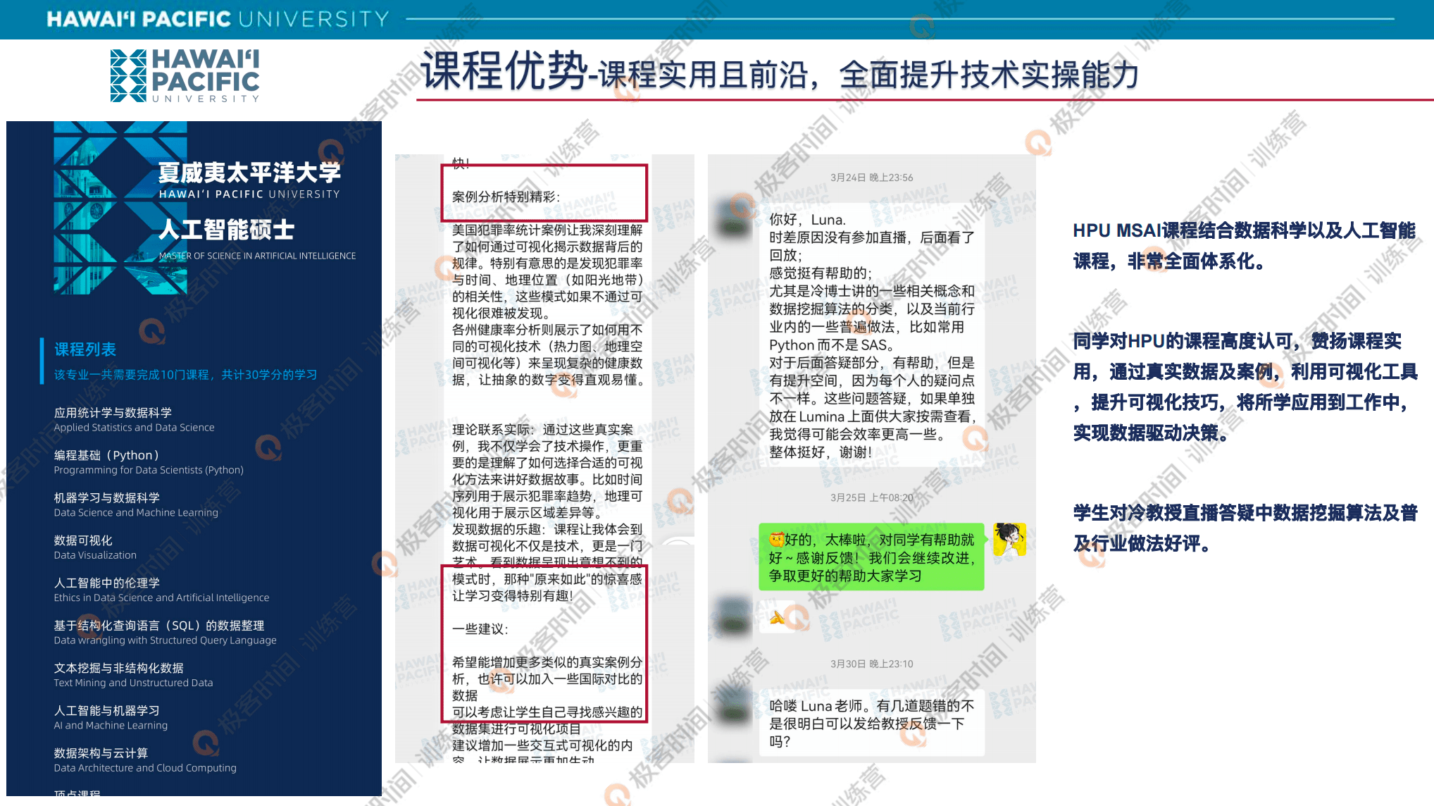The height and width of the screenshot is (806, 1434).
Task: Select Data Architecture and Cloud Computing course
Action: click(144, 760)
